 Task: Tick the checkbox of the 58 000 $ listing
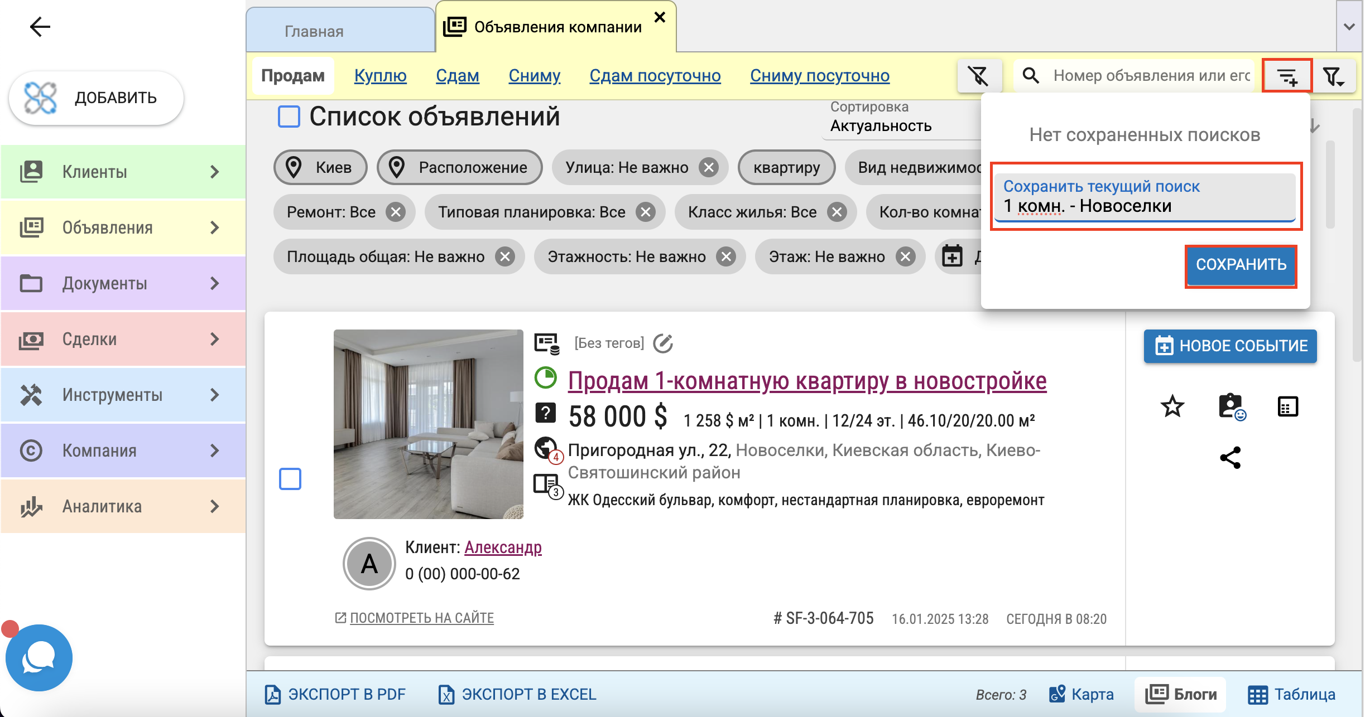pyautogui.click(x=290, y=479)
